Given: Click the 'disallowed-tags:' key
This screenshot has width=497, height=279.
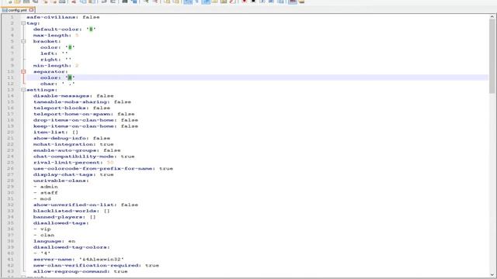Looking at the screenshot, I should pos(61,223).
